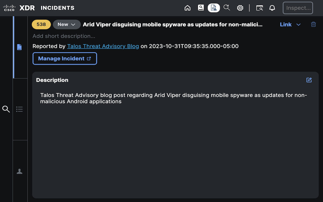Screen dimensions: 323x202
Task: Open Talos Threat Advisory Blog link
Action: 103,46
